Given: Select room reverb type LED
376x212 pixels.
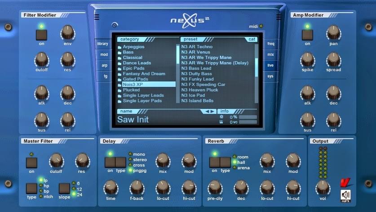Looking at the screenshot, I should coord(235,157).
